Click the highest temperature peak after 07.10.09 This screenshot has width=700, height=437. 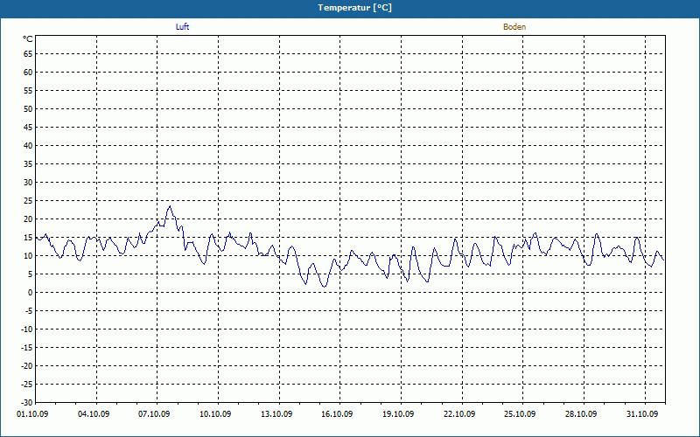(170, 206)
